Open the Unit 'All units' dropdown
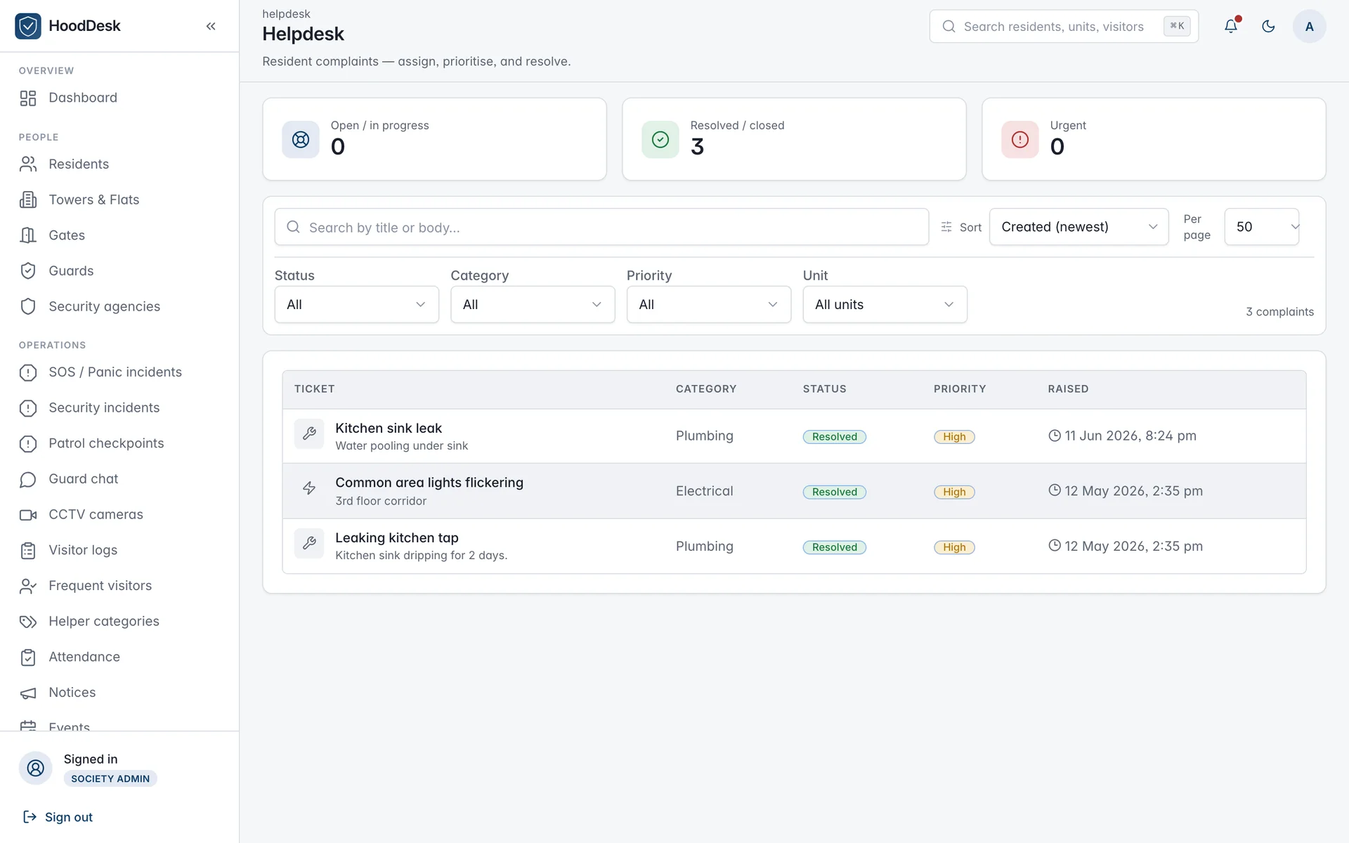 885,304
